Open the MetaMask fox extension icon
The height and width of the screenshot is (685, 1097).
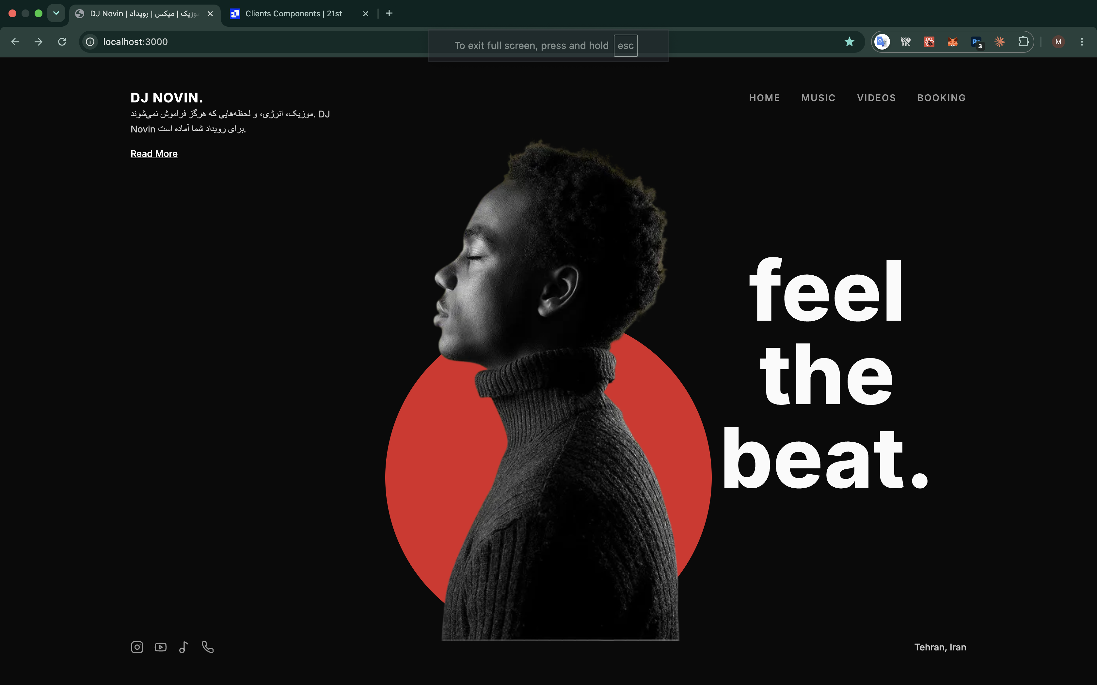click(x=953, y=42)
